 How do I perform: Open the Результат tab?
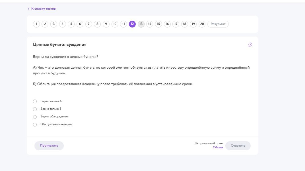(218, 24)
